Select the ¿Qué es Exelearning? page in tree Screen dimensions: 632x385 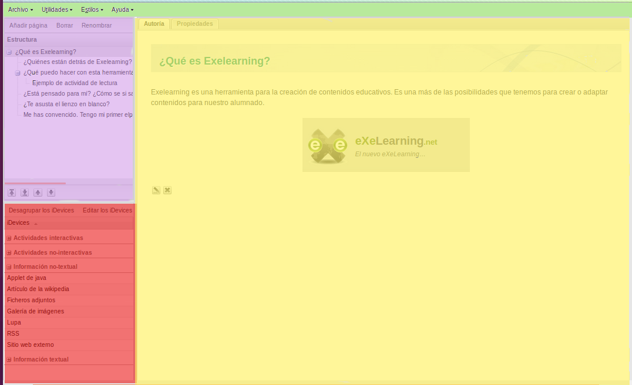[46, 52]
